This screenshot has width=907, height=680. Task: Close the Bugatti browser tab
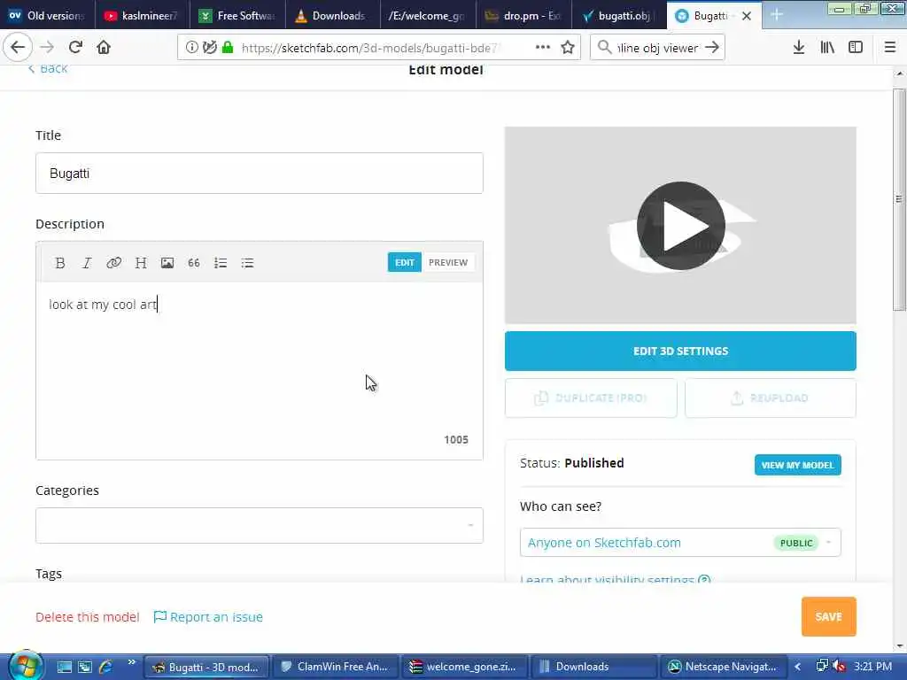(747, 16)
